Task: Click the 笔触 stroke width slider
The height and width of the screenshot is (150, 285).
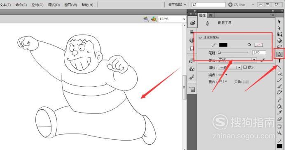Action: click(x=233, y=53)
